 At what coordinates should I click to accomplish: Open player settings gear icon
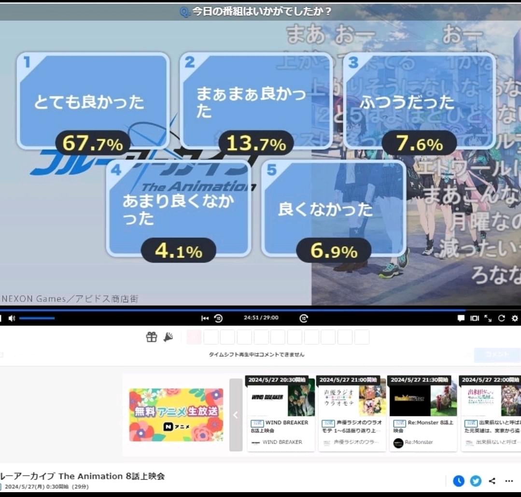(x=515, y=318)
